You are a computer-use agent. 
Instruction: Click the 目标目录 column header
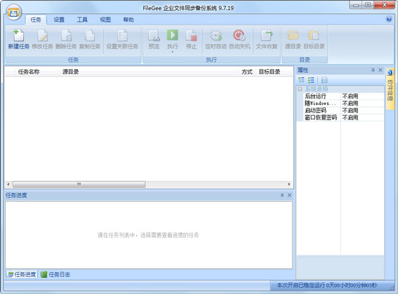click(x=274, y=72)
